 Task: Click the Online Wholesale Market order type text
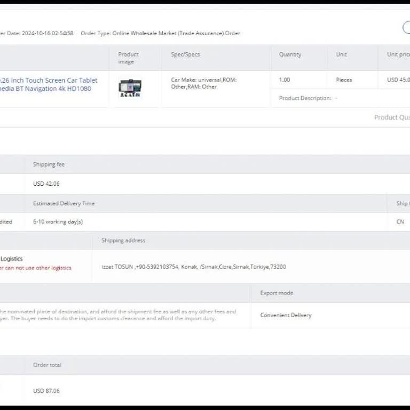coord(176,33)
